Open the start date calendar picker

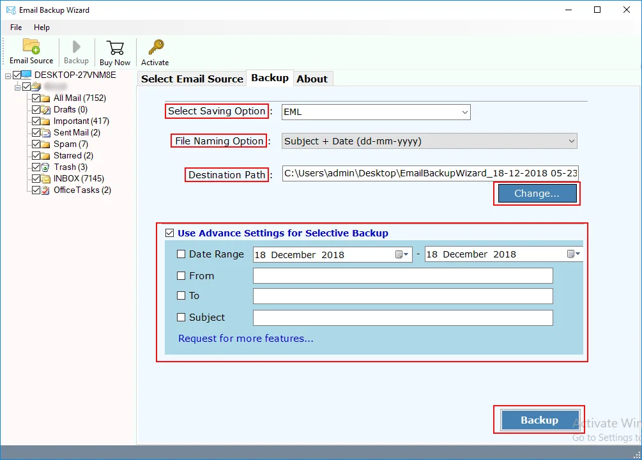tap(401, 254)
